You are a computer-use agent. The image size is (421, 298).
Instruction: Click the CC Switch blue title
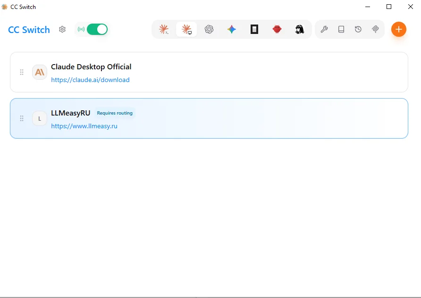pyautogui.click(x=29, y=30)
